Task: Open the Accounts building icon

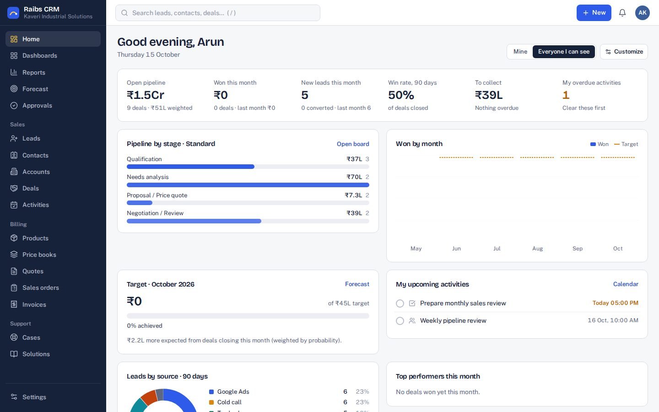Action: [x=14, y=172]
